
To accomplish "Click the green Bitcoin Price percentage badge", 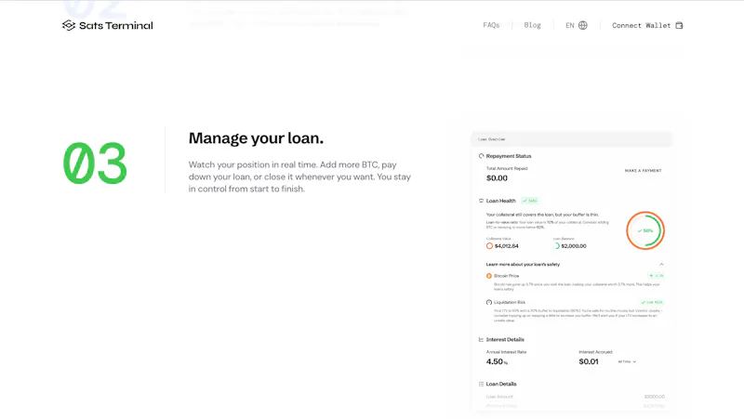I will coord(657,275).
